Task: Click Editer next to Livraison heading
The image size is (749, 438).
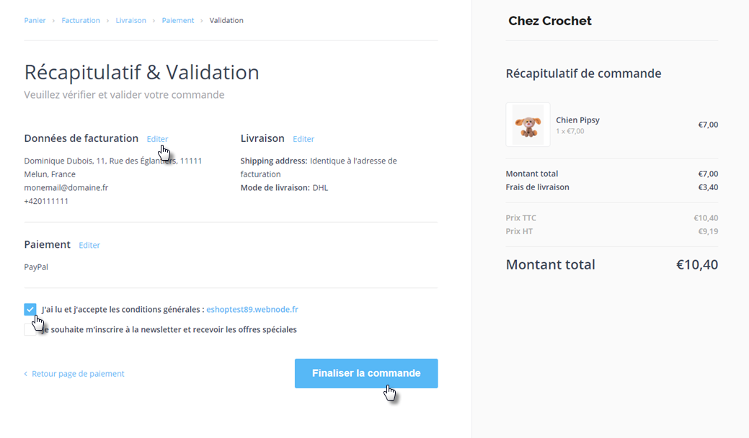Action: (x=303, y=139)
